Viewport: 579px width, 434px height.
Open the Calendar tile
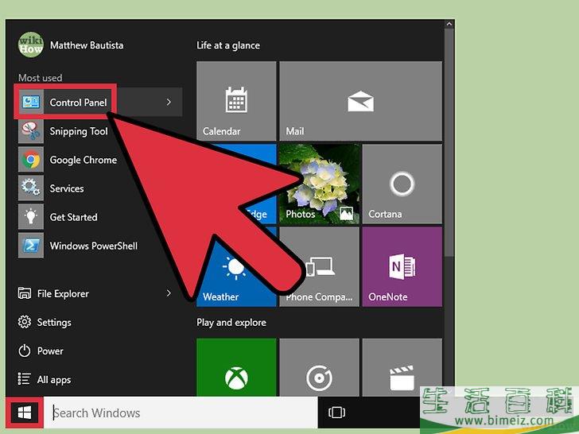[x=236, y=101]
